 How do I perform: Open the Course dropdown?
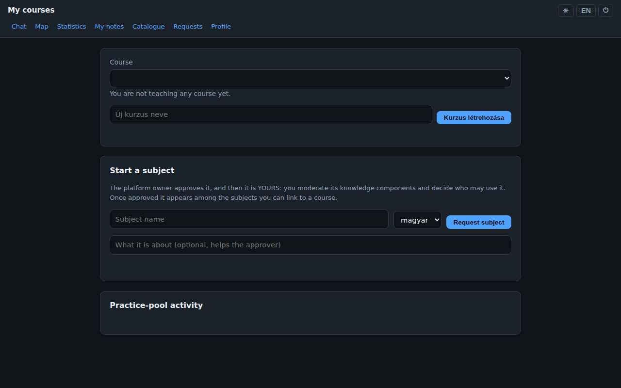pyautogui.click(x=310, y=78)
